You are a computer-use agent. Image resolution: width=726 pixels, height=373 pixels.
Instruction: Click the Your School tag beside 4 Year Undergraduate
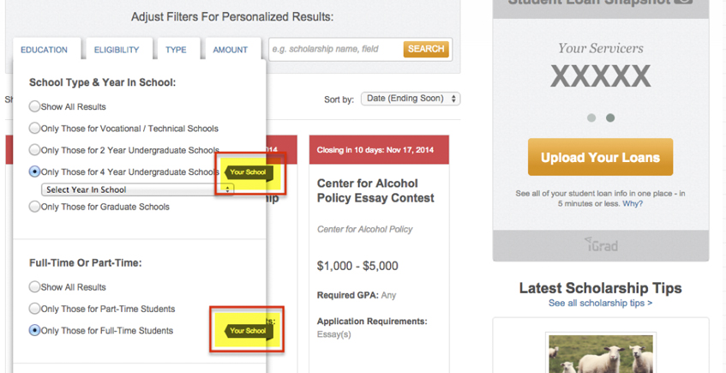(248, 172)
